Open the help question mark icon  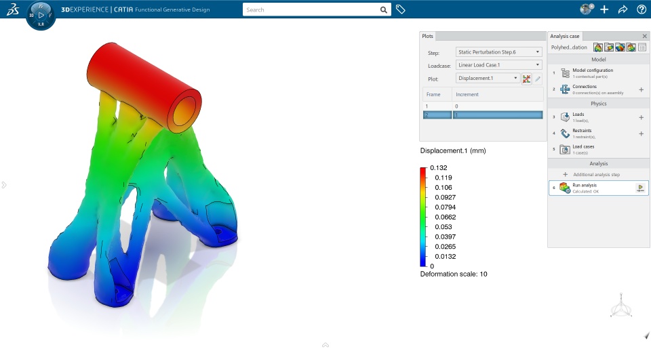(642, 9)
